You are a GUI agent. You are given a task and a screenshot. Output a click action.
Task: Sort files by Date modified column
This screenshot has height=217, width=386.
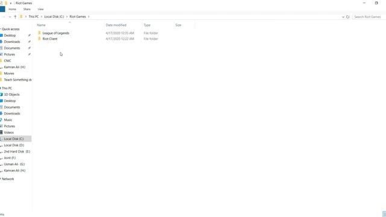tap(116, 25)
